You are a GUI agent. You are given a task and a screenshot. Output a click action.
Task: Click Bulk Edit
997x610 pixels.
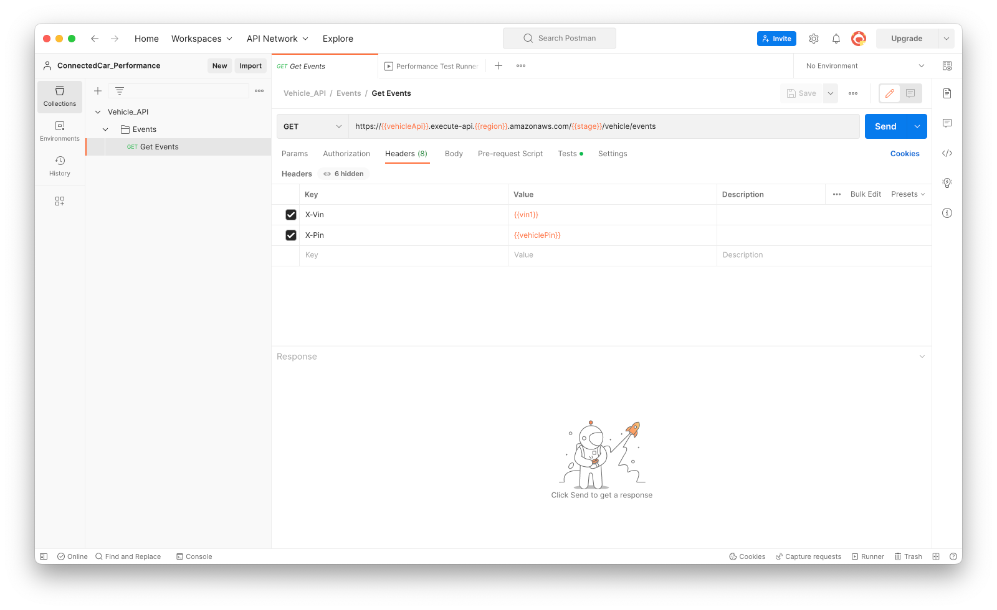pyautogui.click(x=866, y=194)
